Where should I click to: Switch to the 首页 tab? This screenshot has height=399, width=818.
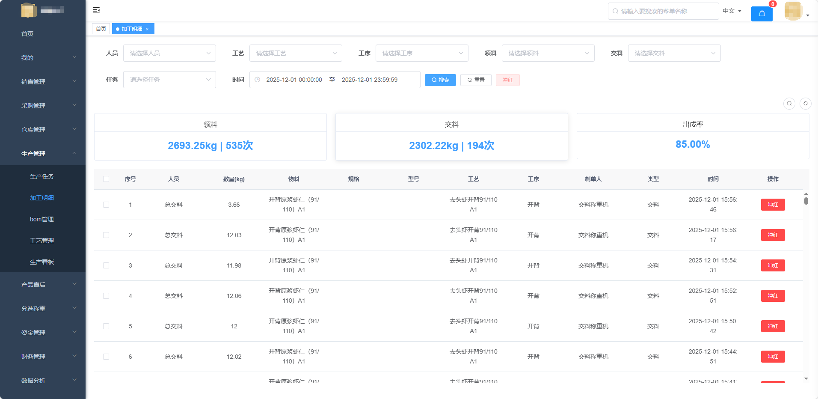(101, 29)
